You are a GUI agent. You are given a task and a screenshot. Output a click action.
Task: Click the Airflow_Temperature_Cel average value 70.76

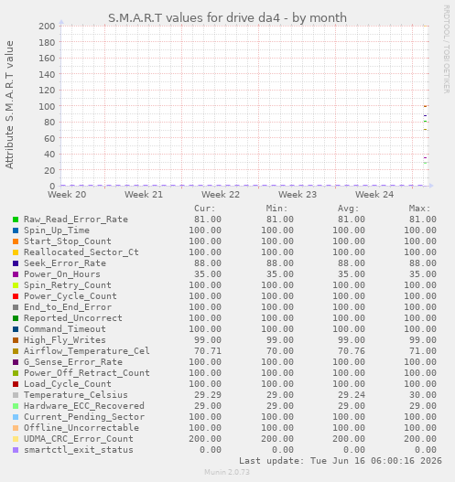click(352, 351)
